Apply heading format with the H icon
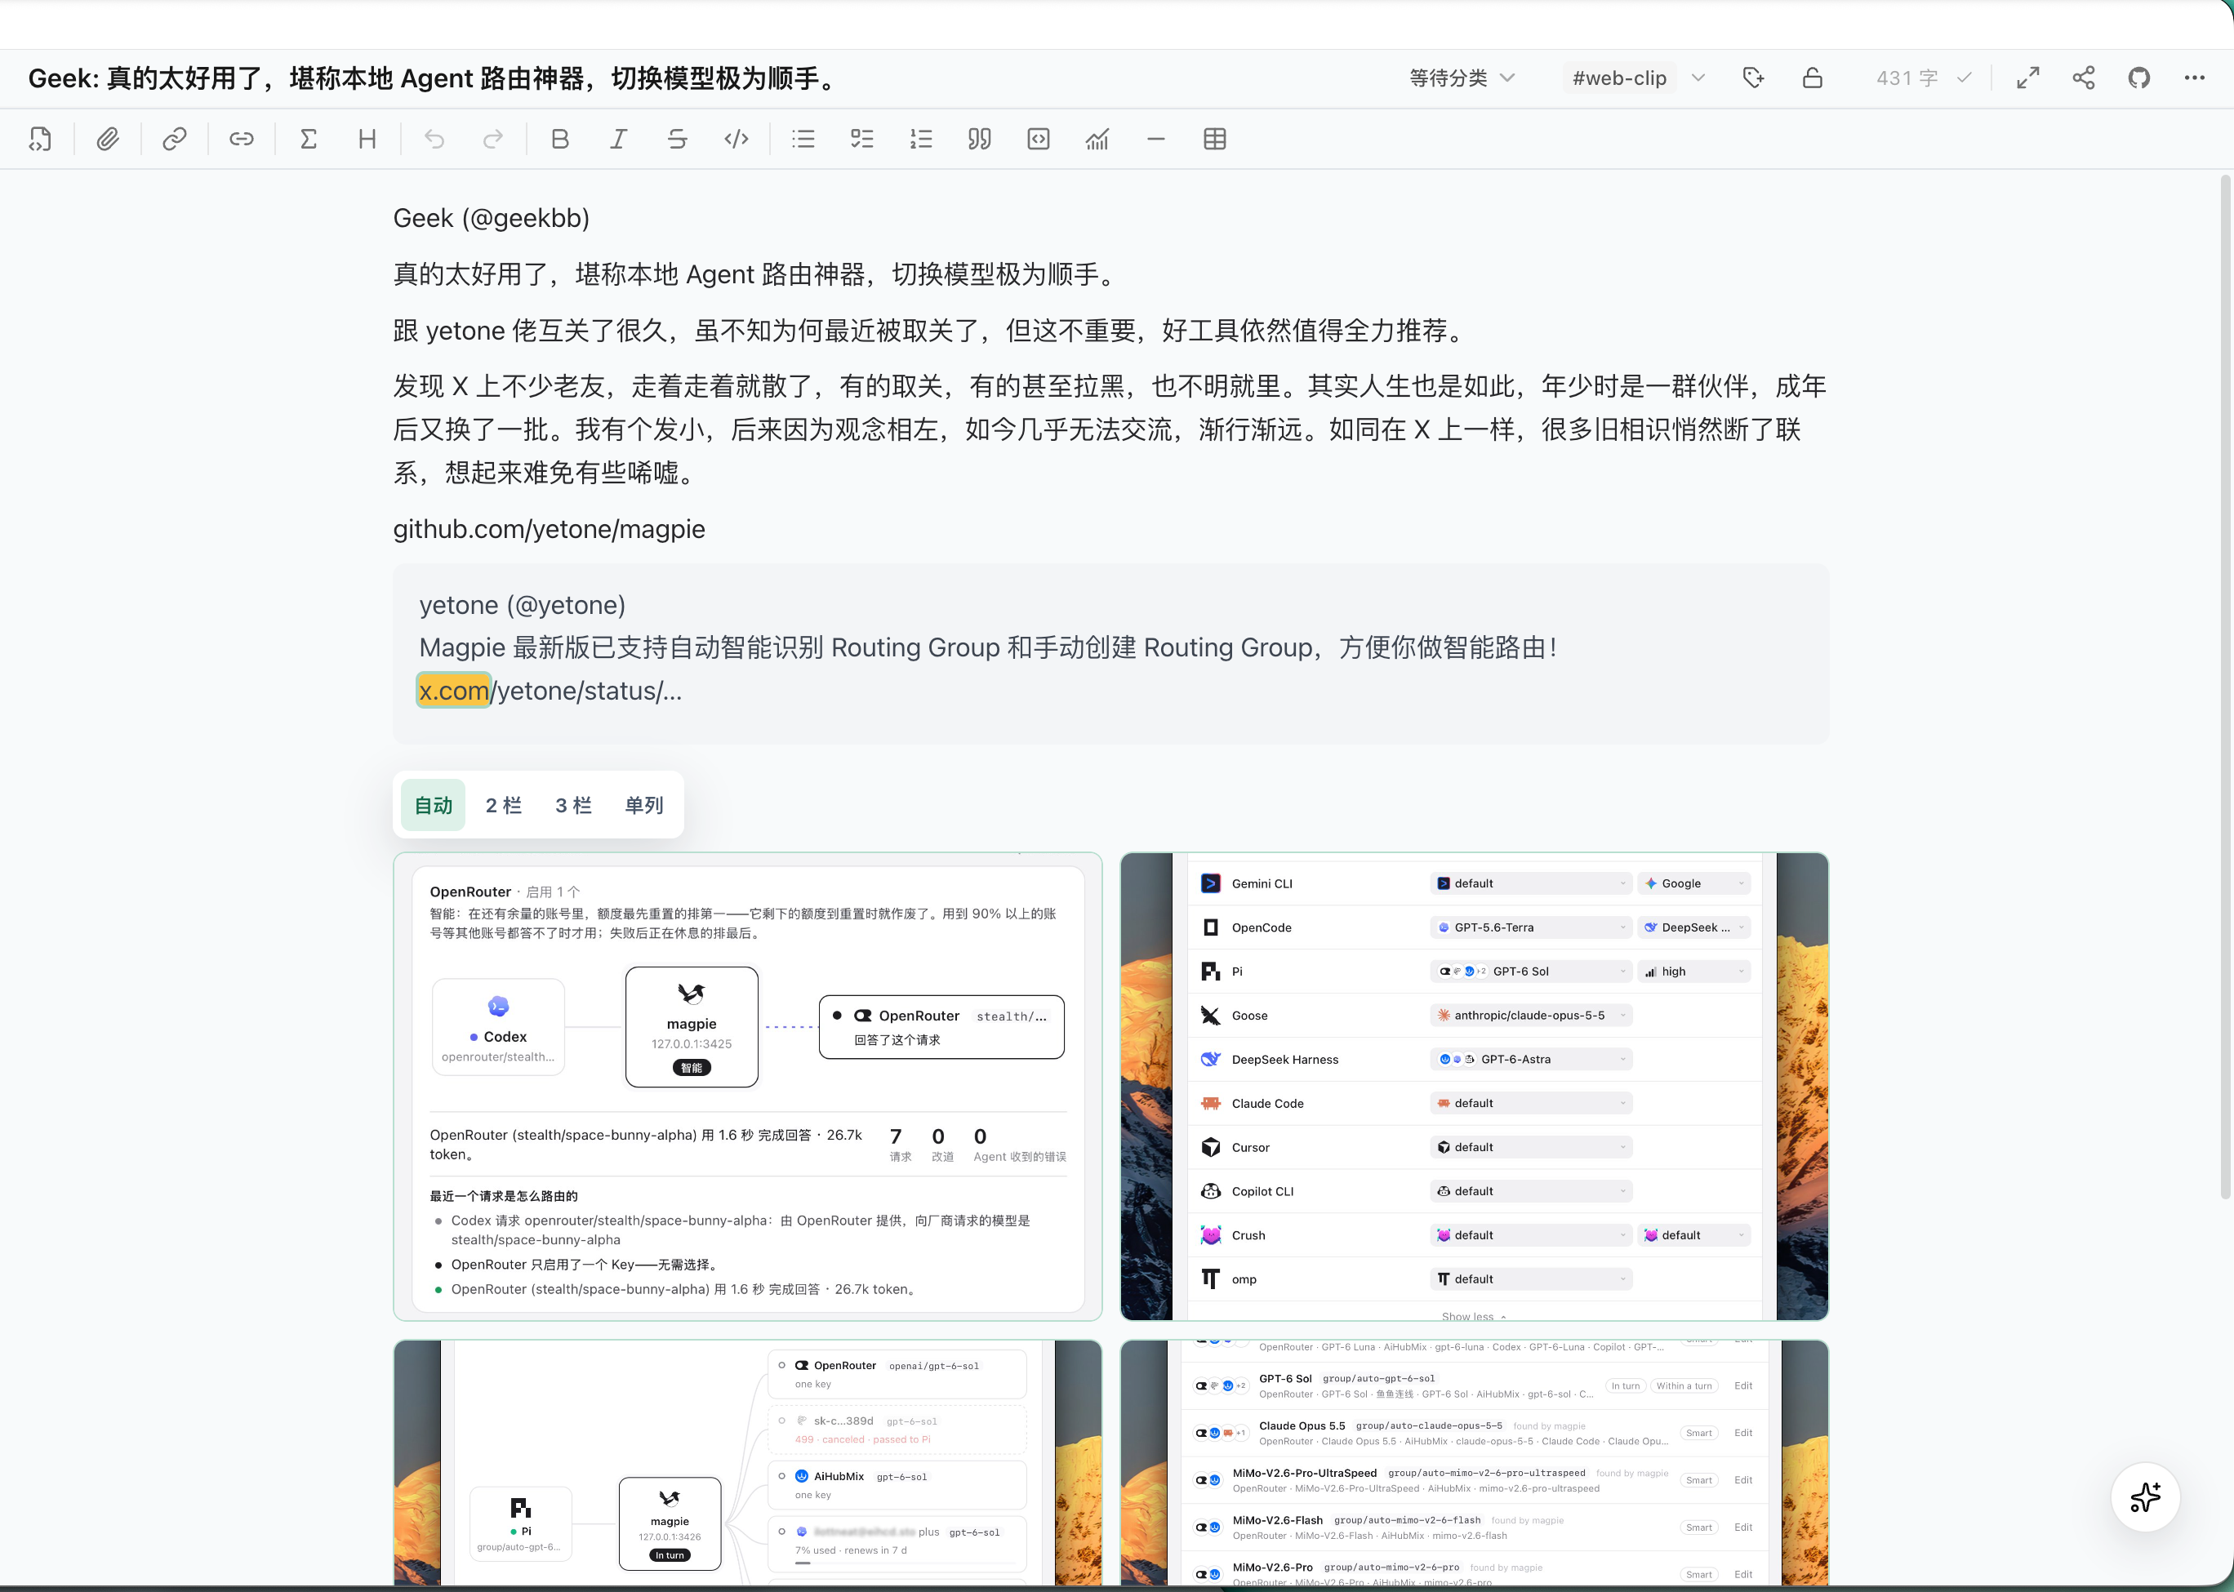Image resolution: width=2234 pixels, height=1592 pixels. (x=367, y=140)
